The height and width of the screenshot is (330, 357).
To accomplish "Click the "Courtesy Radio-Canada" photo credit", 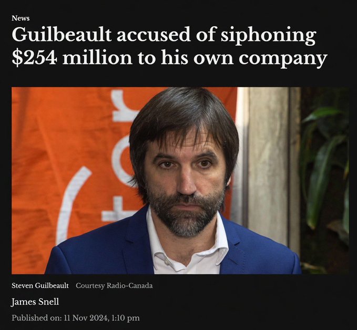I will click(114, 286).
